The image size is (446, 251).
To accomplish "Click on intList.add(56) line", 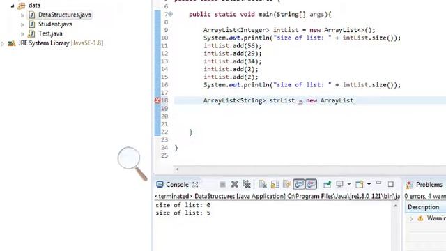I will pyautogui.click(x=232, y=46).
